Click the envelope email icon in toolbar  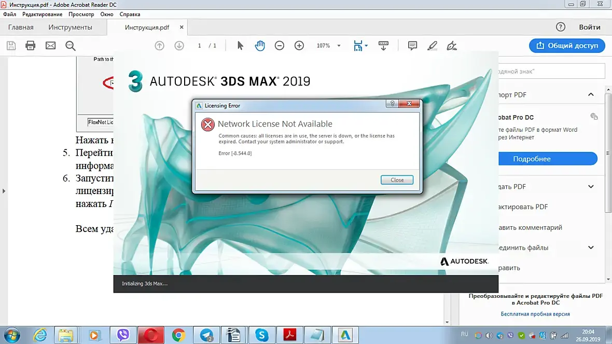click(x=50, y=46)
